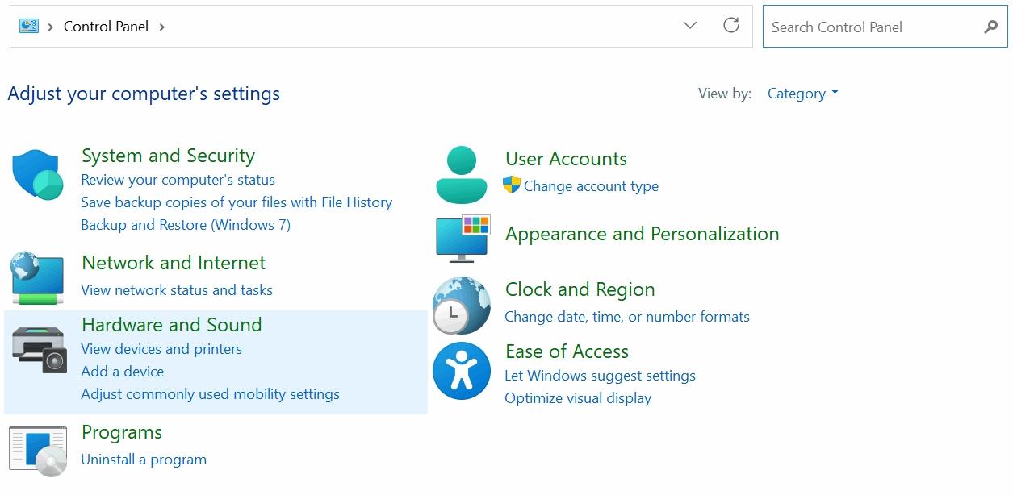Screen dimensions: 1013x495
Task: Click the Ease of Access icon
Action: tap(462, 371)
